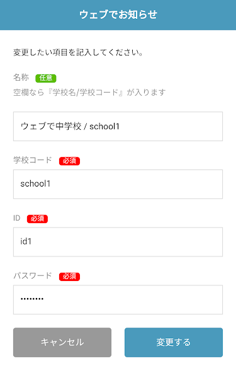This screenshot has width=236, height=373.
Task: Cancel with the キャンセル button
Action: click(62, 342)
